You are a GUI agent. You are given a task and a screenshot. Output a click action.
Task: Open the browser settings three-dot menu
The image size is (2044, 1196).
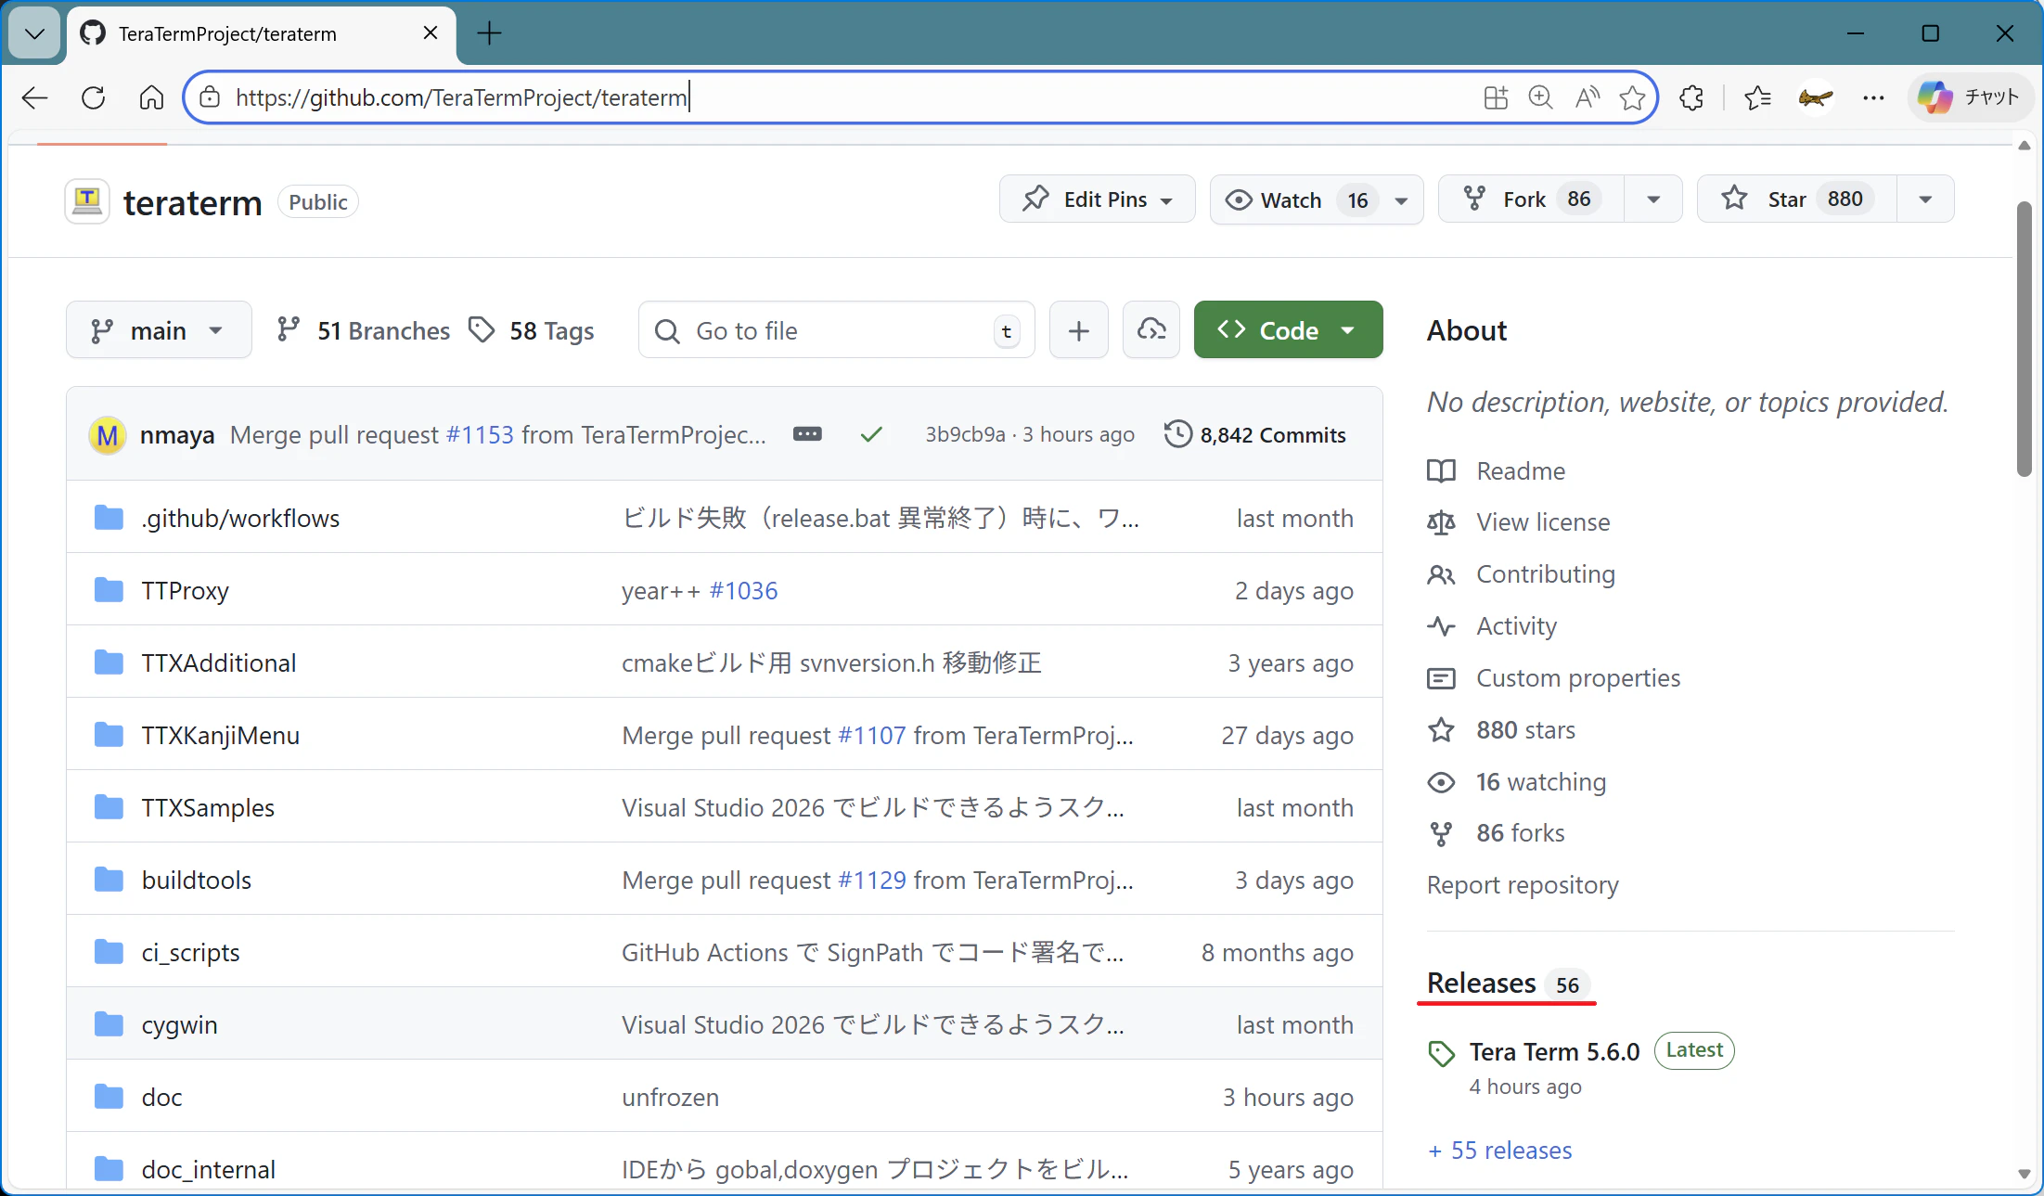click(1872, 97)
